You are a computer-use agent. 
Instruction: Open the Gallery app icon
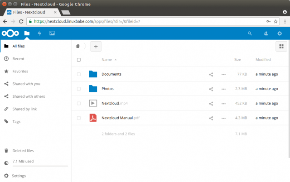click(x=52, y=33)
